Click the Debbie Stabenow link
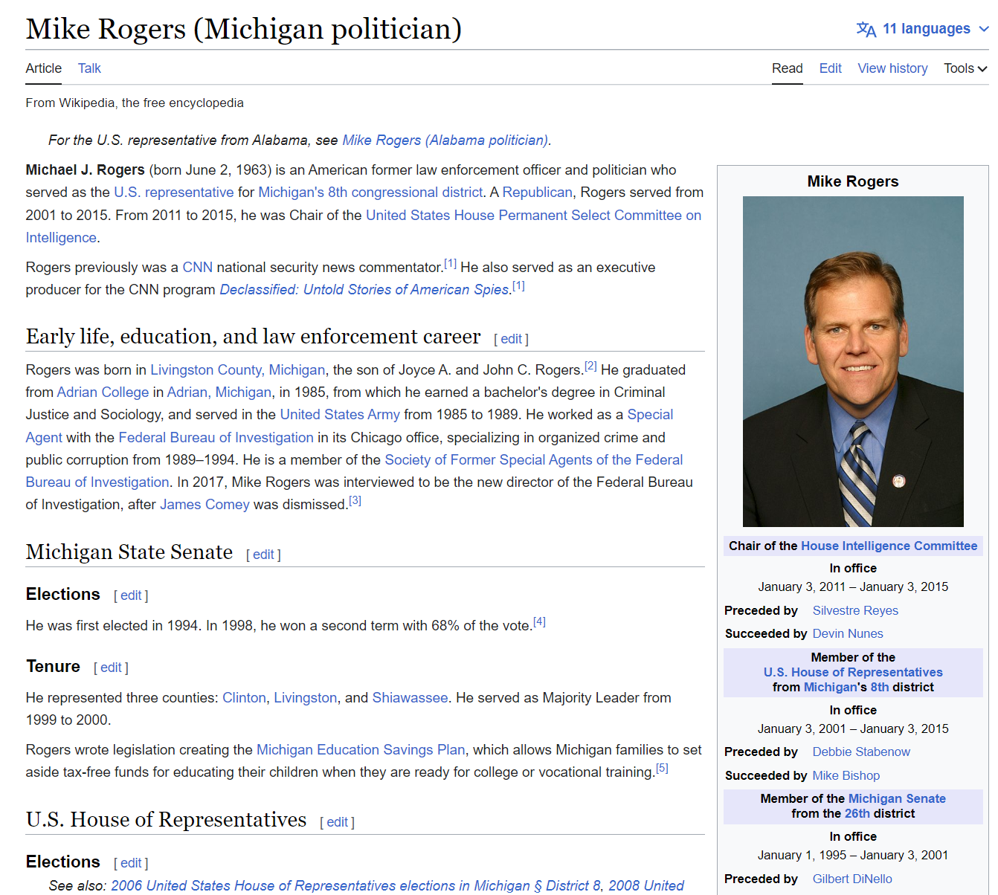Viewport: 998px width, 895px height. pos(860,752)
